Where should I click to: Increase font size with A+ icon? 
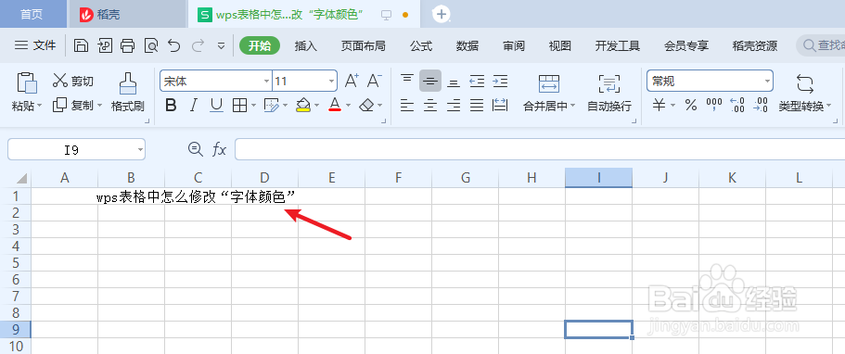(x=352, y=81)
